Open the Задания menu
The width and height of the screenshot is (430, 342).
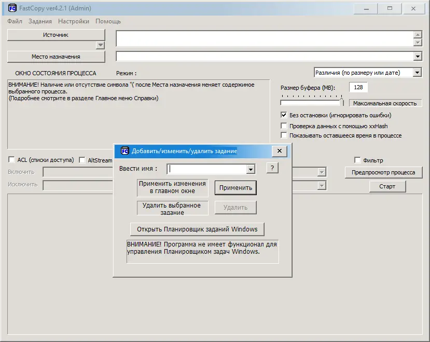40,21
